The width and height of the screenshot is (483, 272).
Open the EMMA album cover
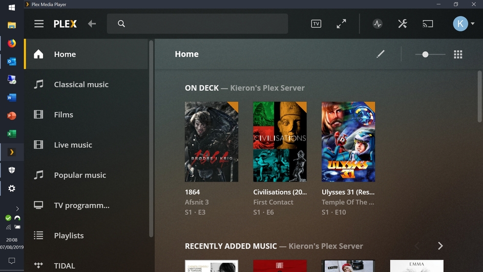pos(417,266)
